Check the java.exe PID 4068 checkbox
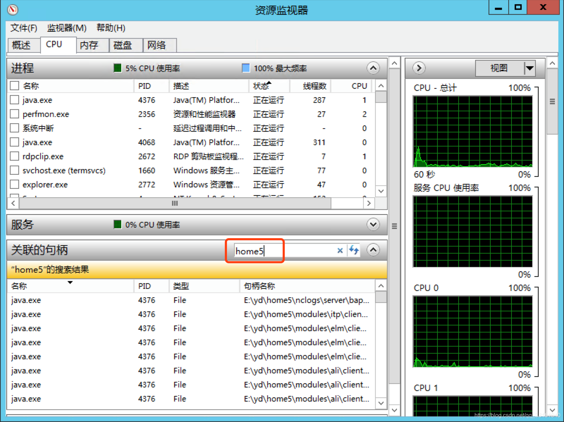The height and width of the screenshot is (422, 564). point(14,142)
